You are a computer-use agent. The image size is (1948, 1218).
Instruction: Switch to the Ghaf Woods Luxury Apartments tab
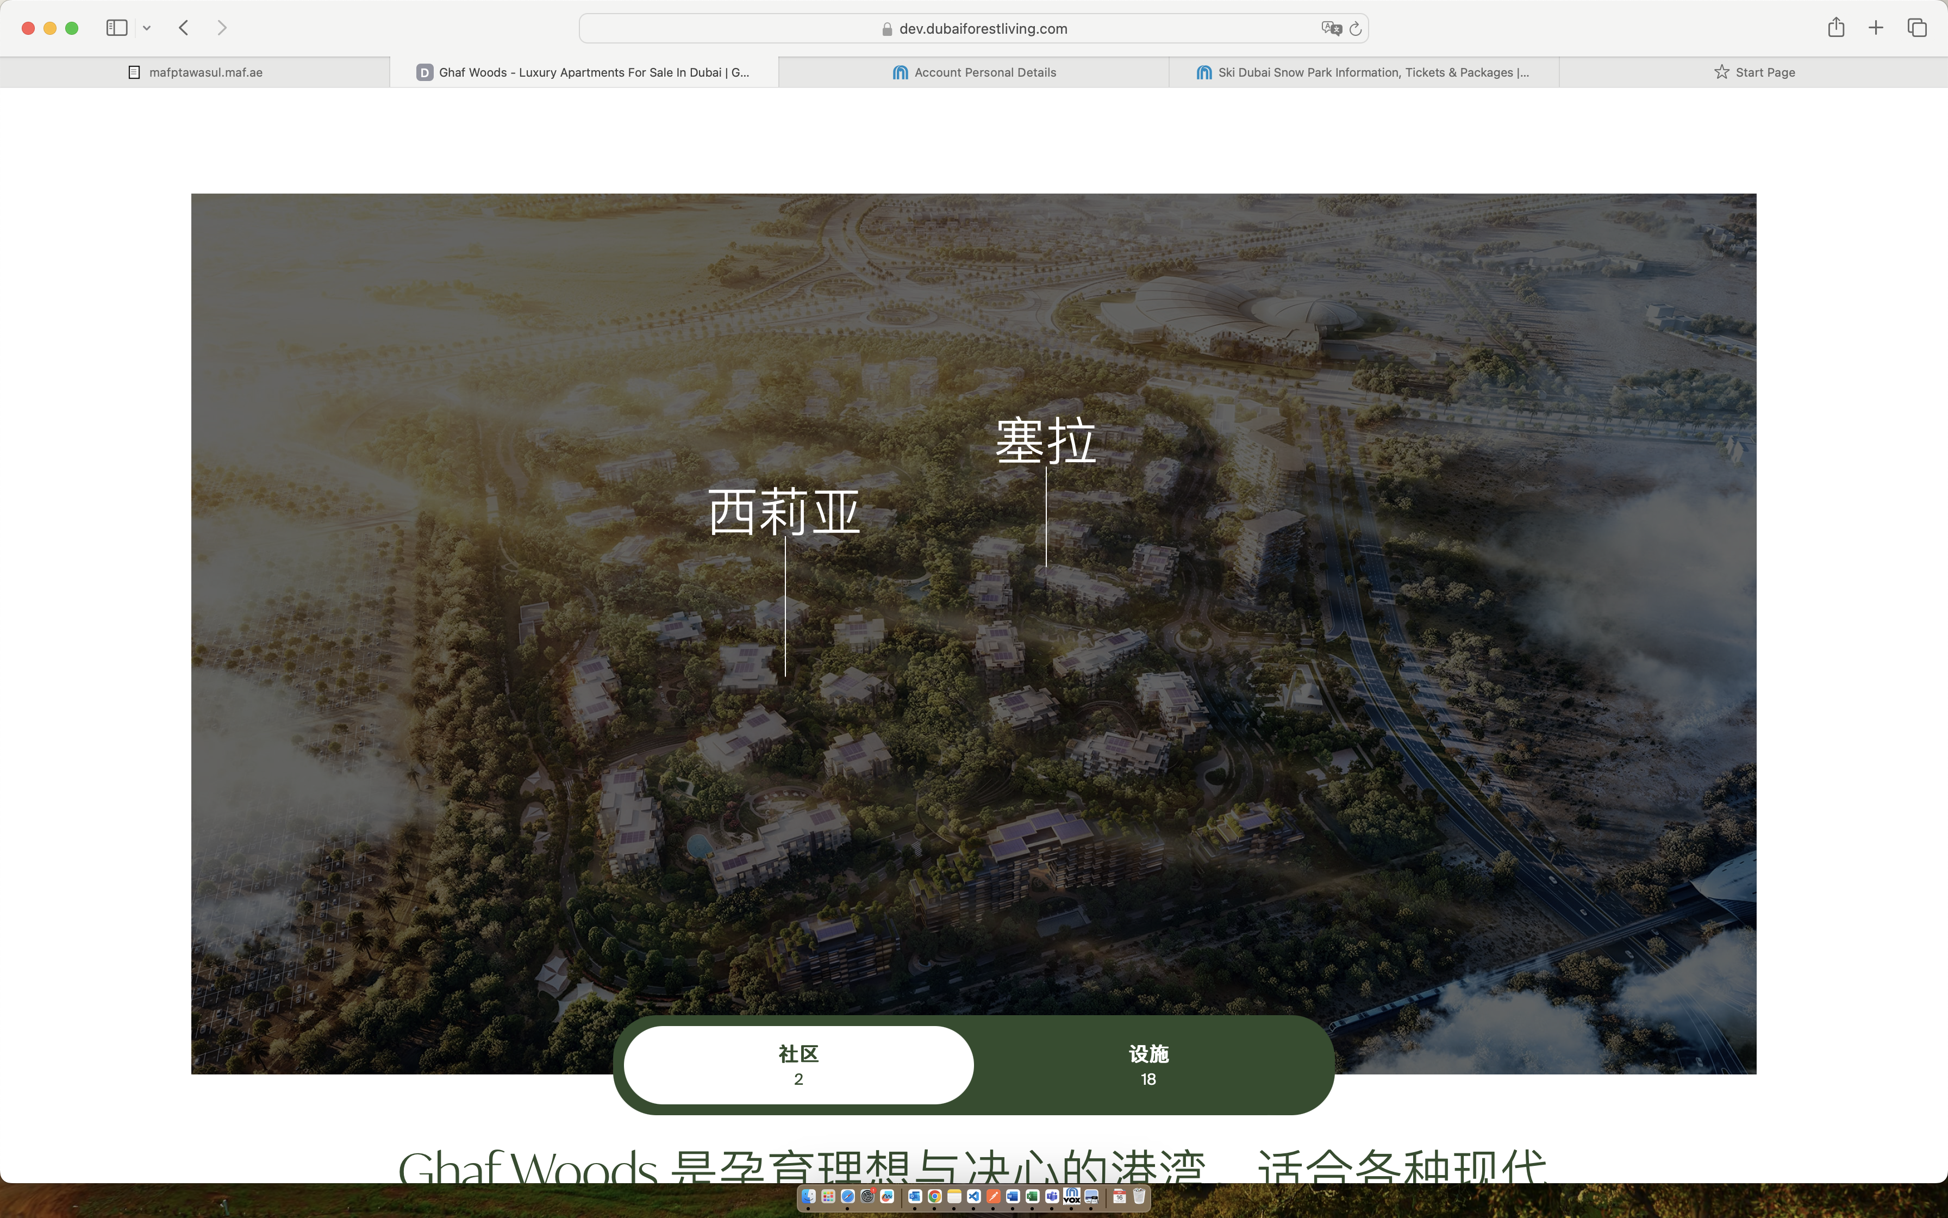[x=584, y=72]
